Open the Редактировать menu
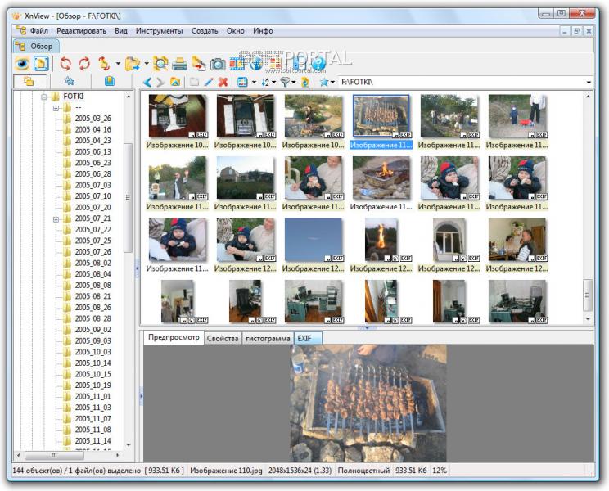The image size is (609, 491). [81, 30]
